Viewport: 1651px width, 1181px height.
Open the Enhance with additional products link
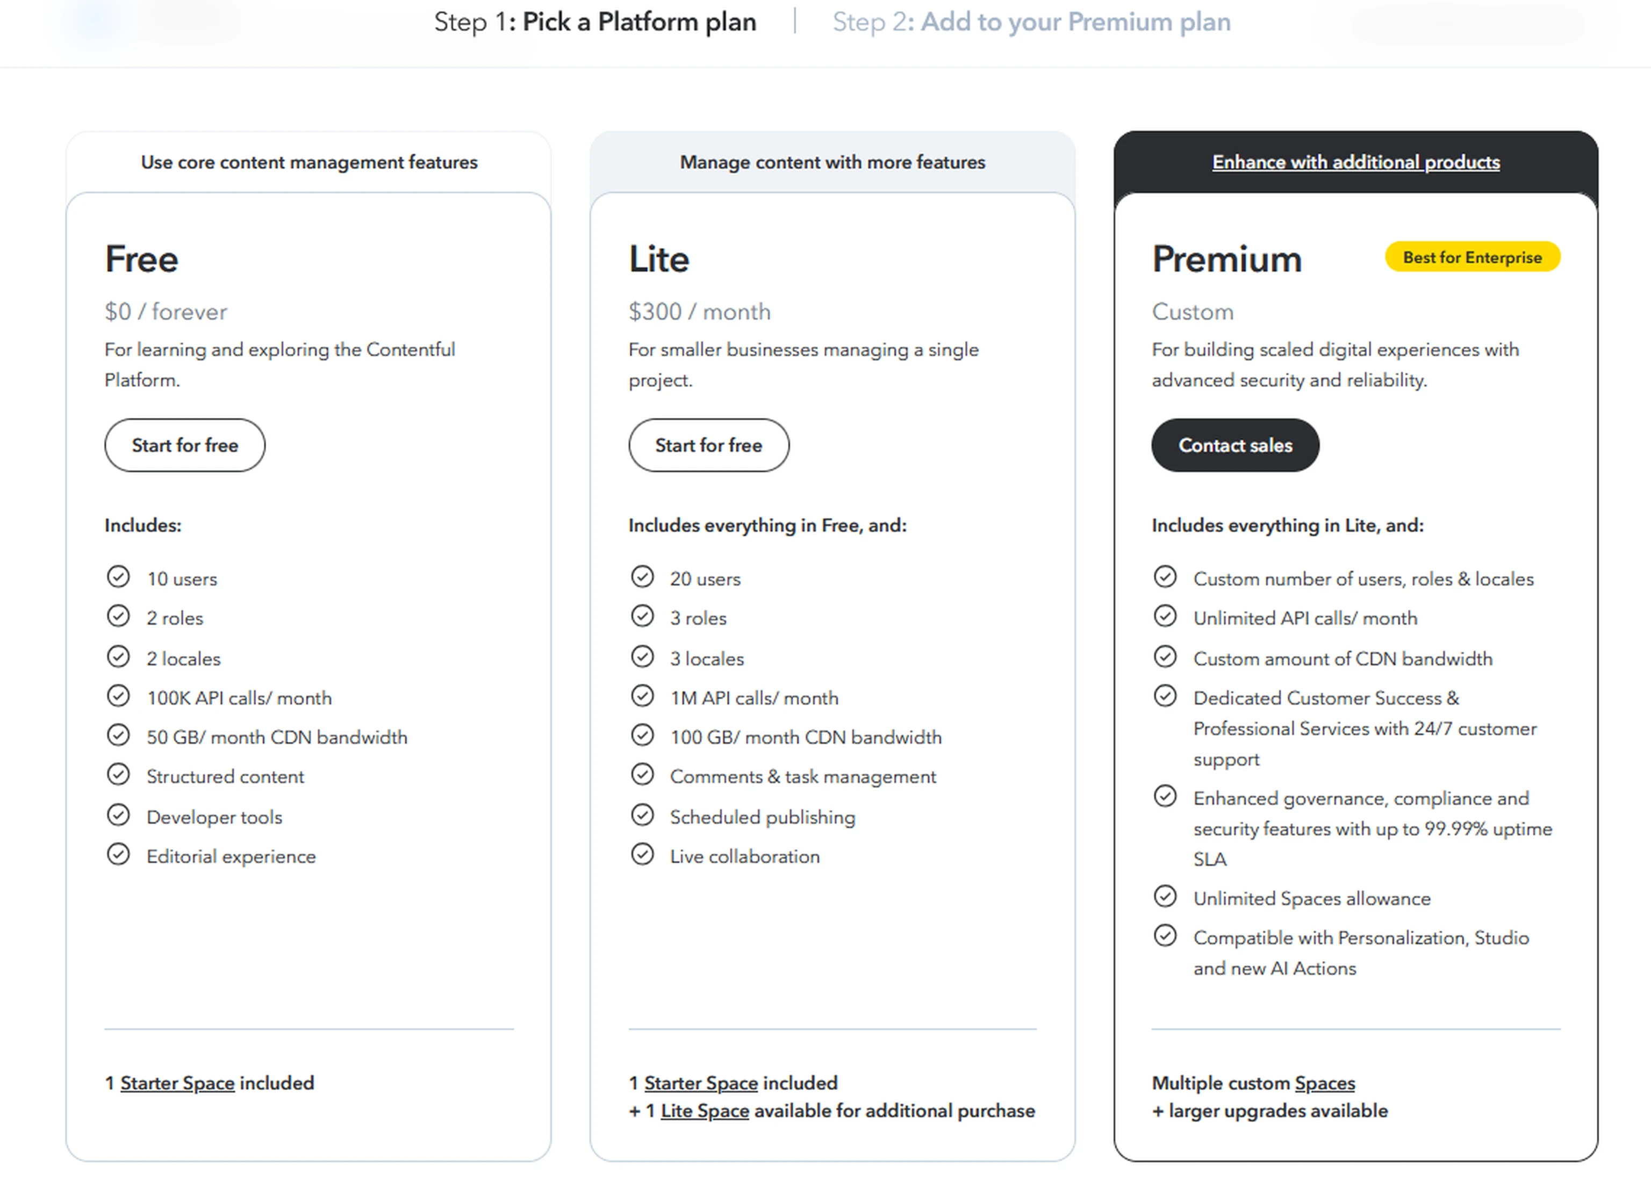(1355, 162)
